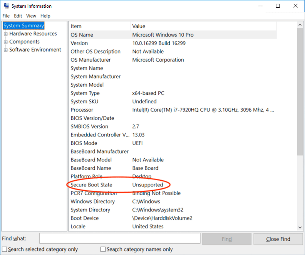The height and width of the screenshot is (255, 305).
Task: Maximize the System Information window
Action: coord(278,6)
